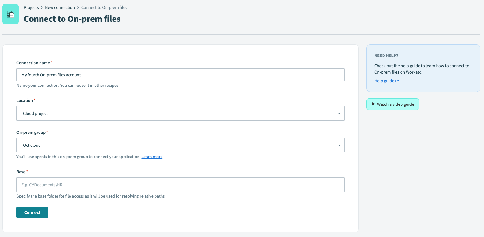Screen dimensions: 484x237
Task: Open the Help guide link
Action: pyautogui.click(x=384, y=81)
